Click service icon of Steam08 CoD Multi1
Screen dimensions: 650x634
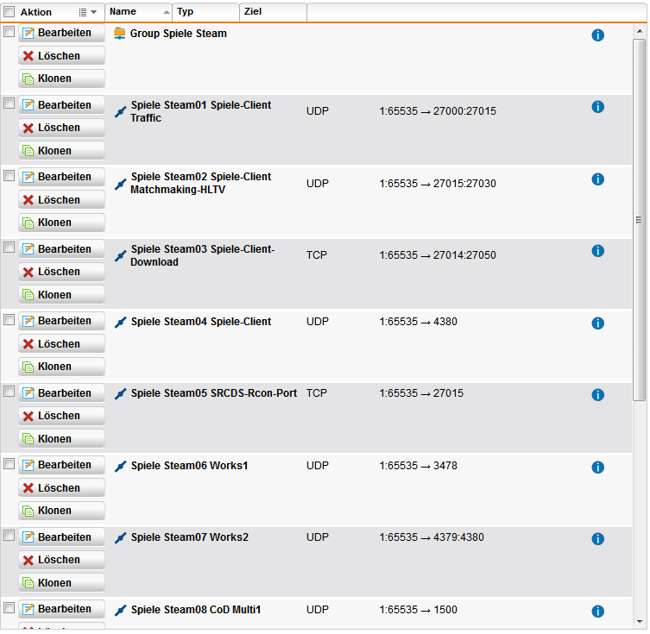pos(120,611)
